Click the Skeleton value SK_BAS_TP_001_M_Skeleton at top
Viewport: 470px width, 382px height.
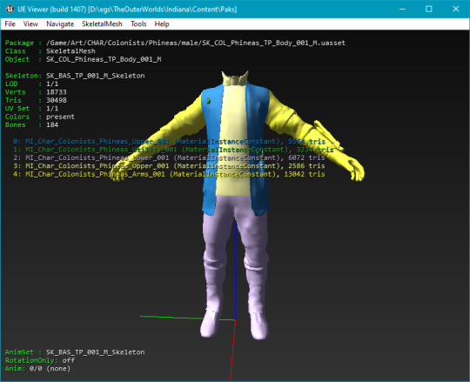(96, 76)
